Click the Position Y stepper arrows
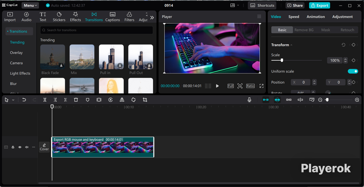 pyautogui.click(x=349, y=82)
